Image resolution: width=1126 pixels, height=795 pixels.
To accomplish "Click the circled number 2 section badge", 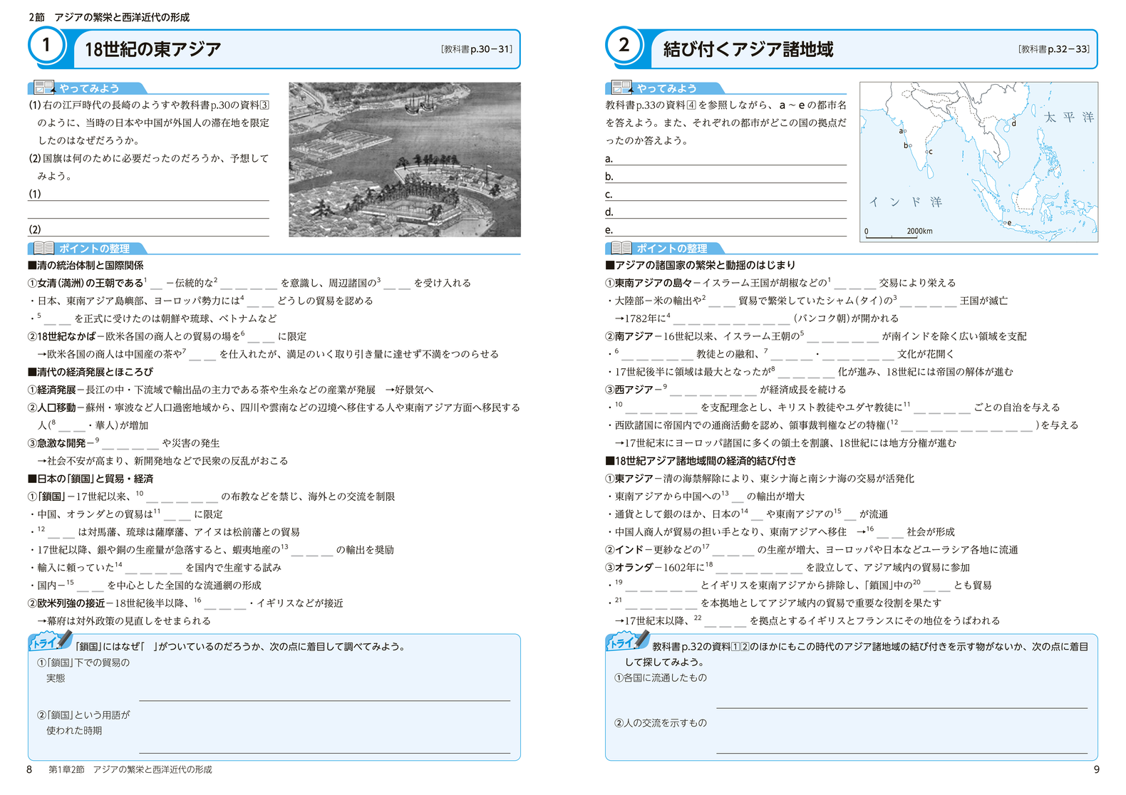I will [624, 46].
